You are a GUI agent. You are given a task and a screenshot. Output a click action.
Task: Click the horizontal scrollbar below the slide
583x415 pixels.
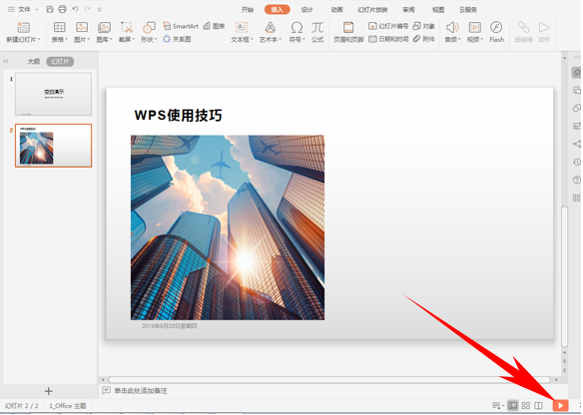[x=329, y=380]
